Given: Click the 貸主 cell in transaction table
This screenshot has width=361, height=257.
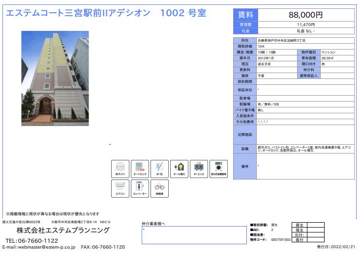Looking at the screenshot, I should pyautogui.click(x=300, y=225).
